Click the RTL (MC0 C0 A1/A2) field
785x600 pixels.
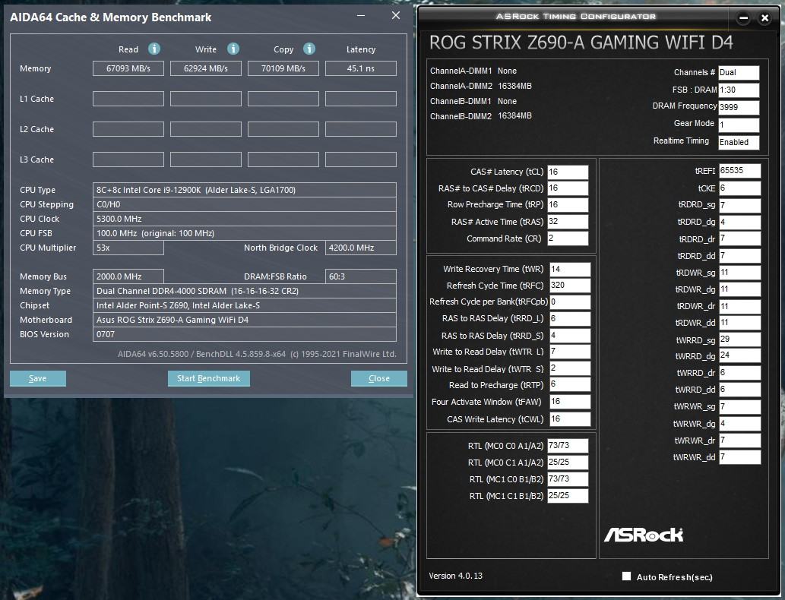(568, 445)
